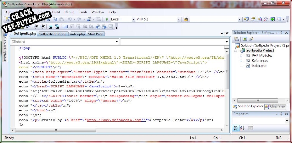Screen dimensions: 292x143
Task: Switch Properties to Categorized view
Action: coord(236,128)
